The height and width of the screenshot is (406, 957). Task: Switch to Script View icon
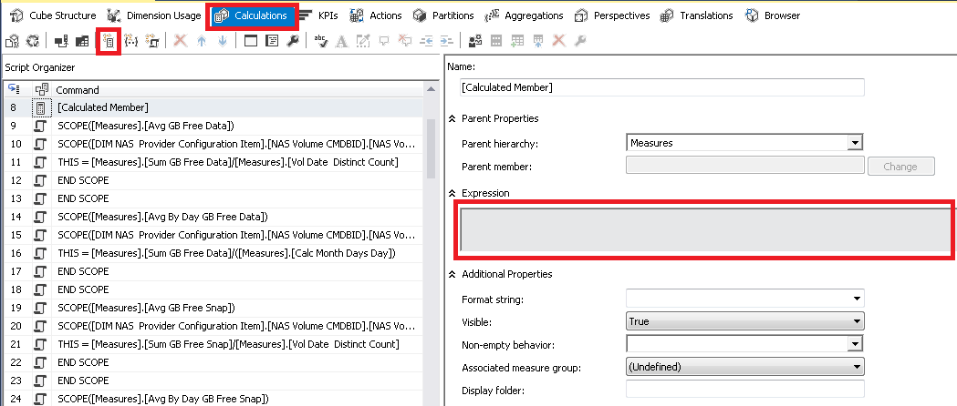pos(272,41)
